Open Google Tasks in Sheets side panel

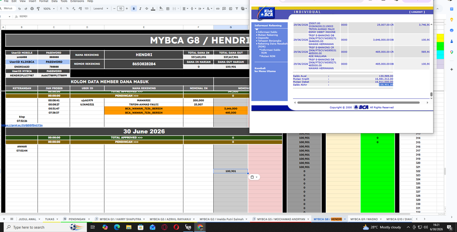pos(452,31)
